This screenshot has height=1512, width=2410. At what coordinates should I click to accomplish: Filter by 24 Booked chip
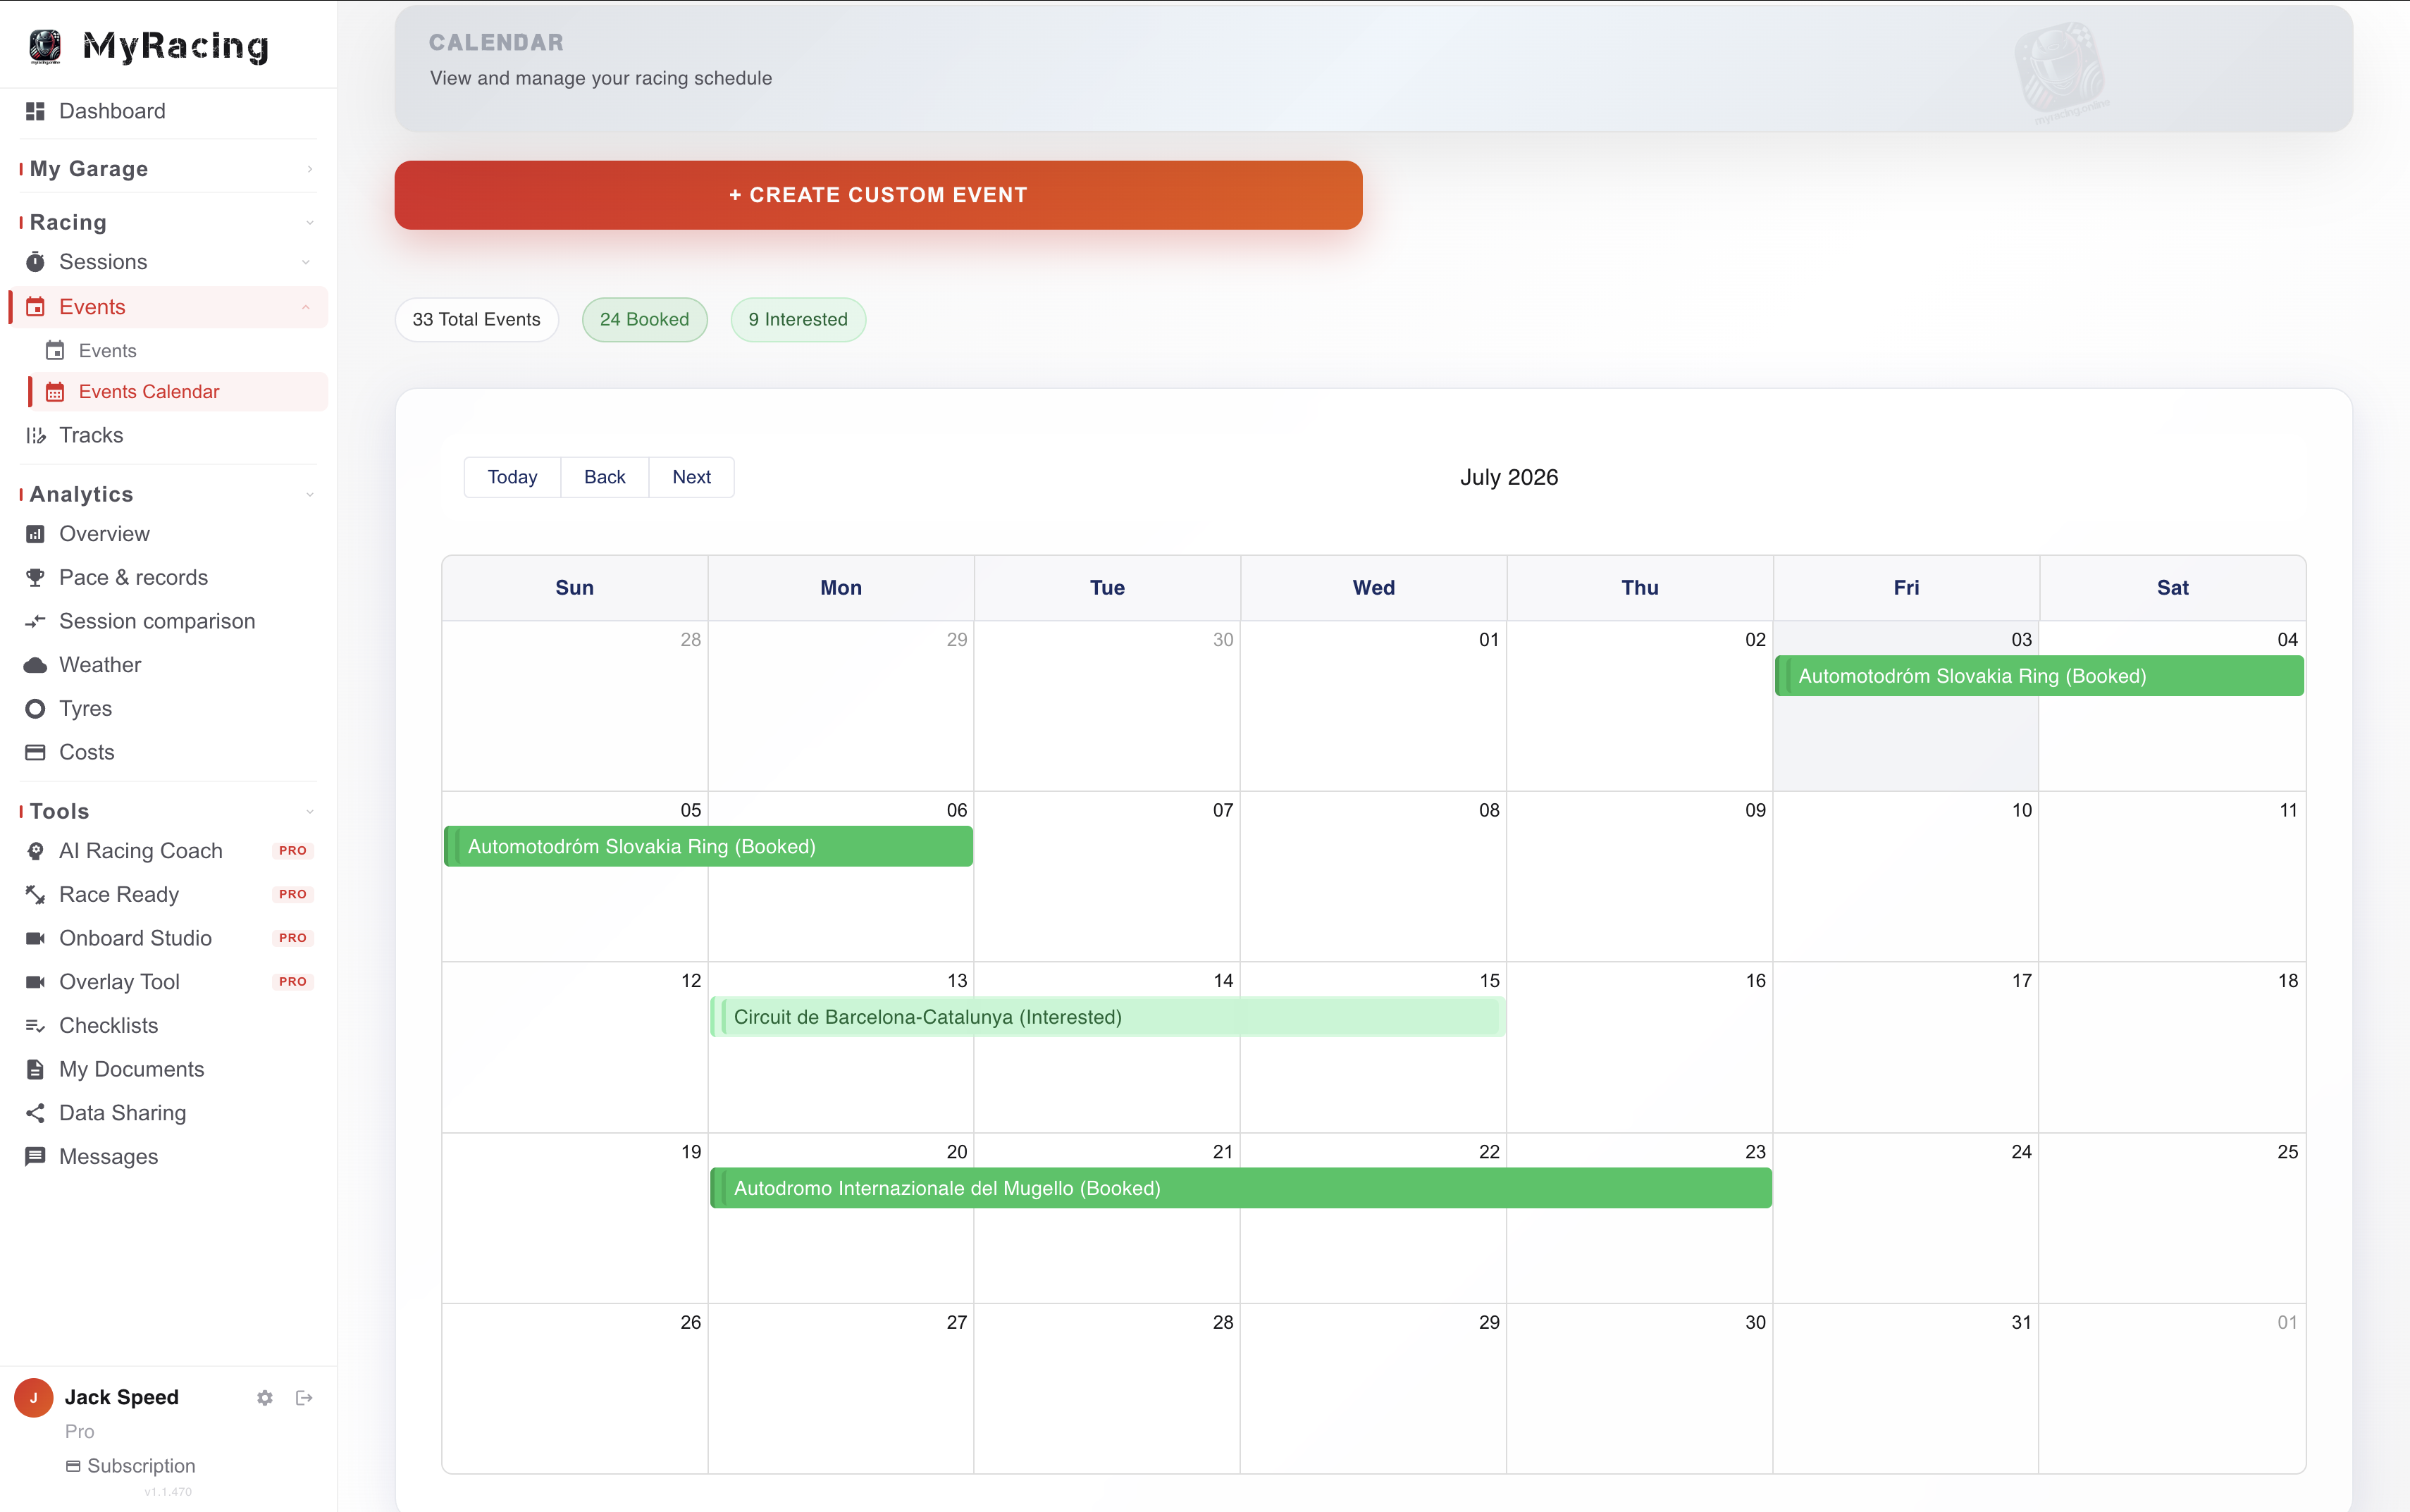tap(644, 320)
